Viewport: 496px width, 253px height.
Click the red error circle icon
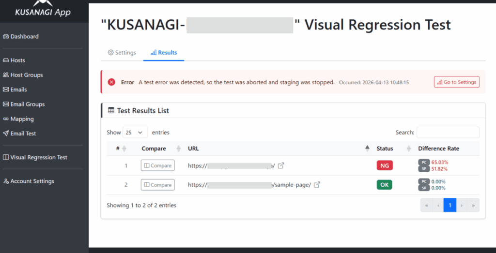coord(111,82)
